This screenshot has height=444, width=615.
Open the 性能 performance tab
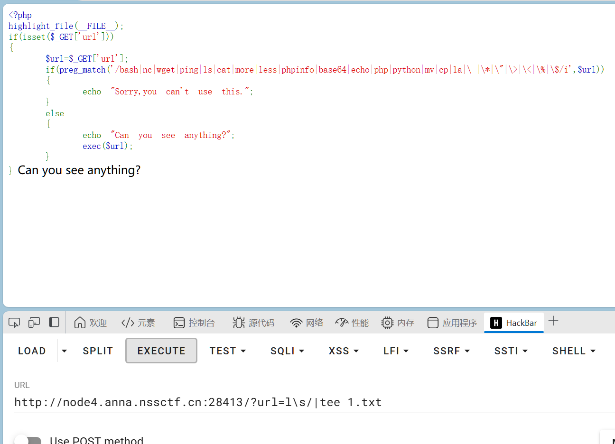(352, 323)
